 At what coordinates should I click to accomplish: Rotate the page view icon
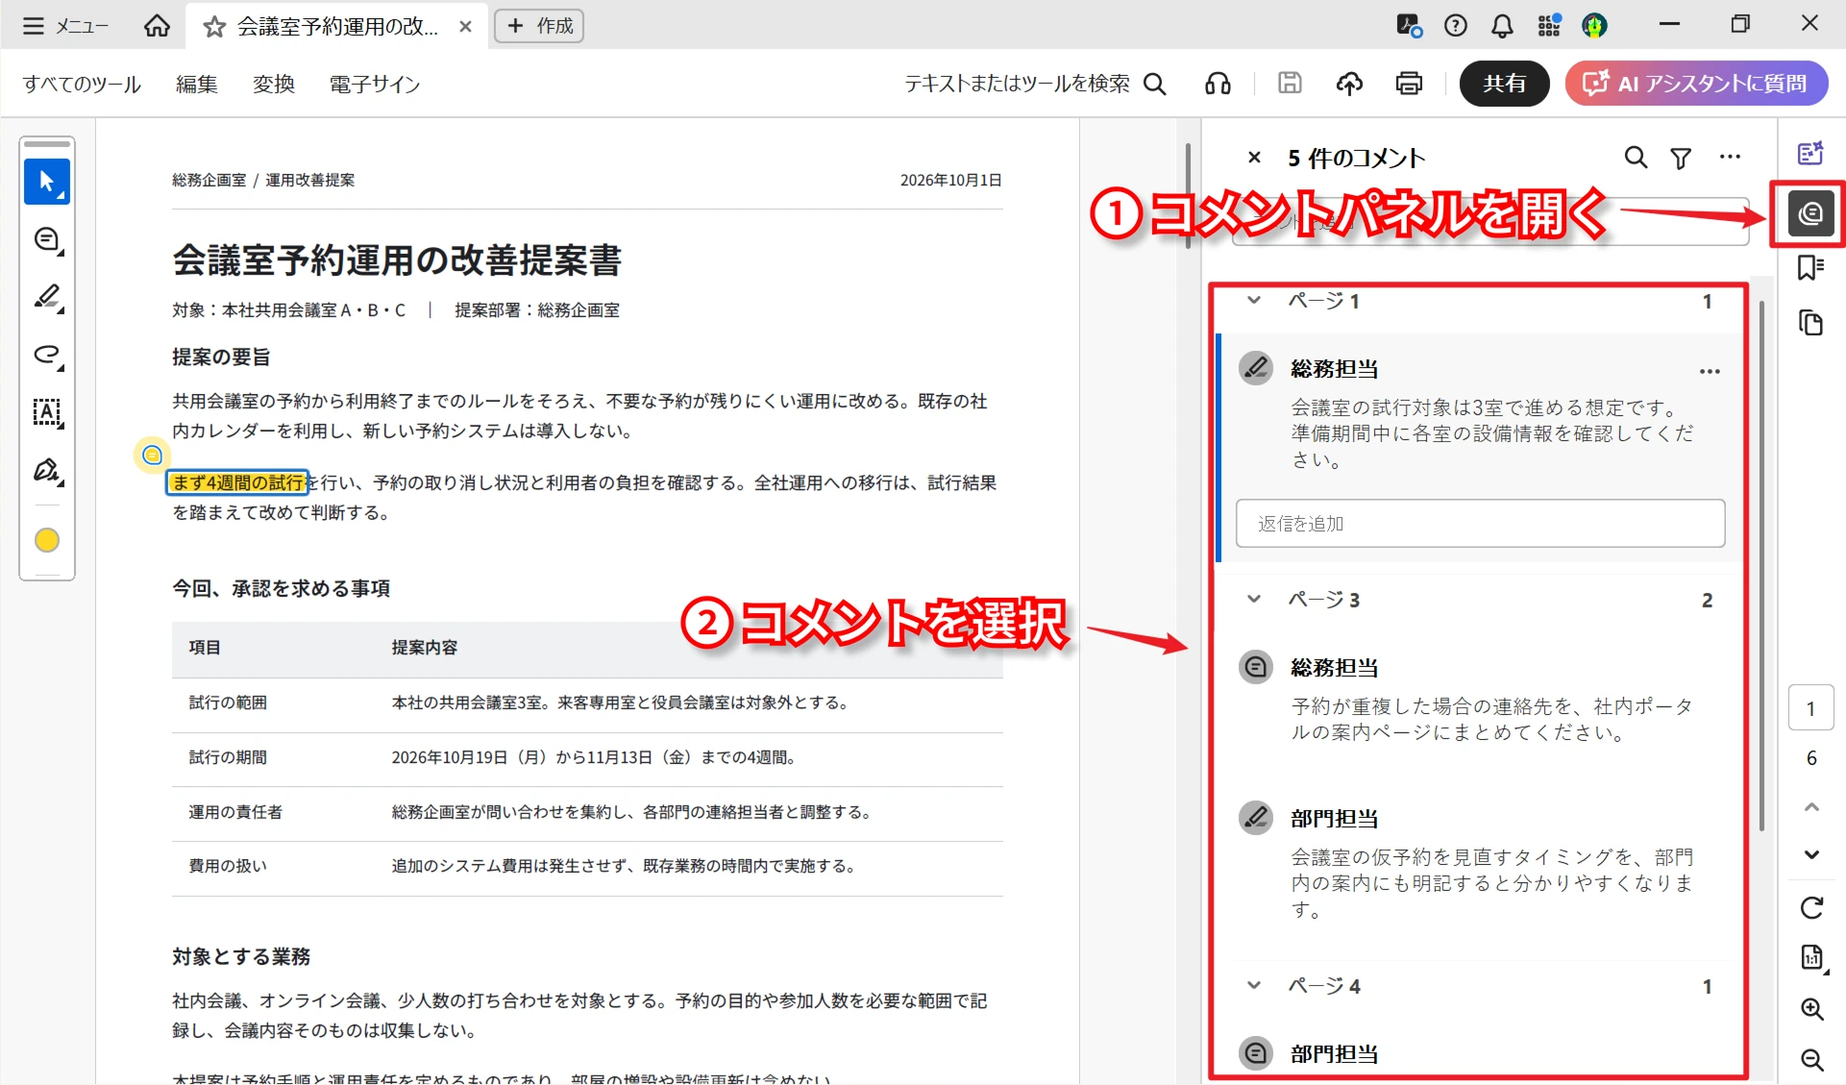click(1811, 907)
